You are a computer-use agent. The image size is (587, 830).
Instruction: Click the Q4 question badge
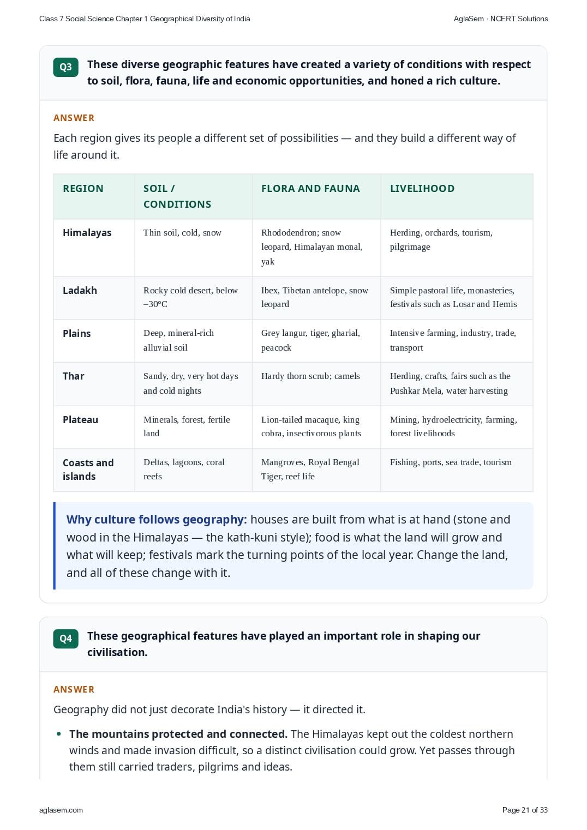click(x=65, y=639)
